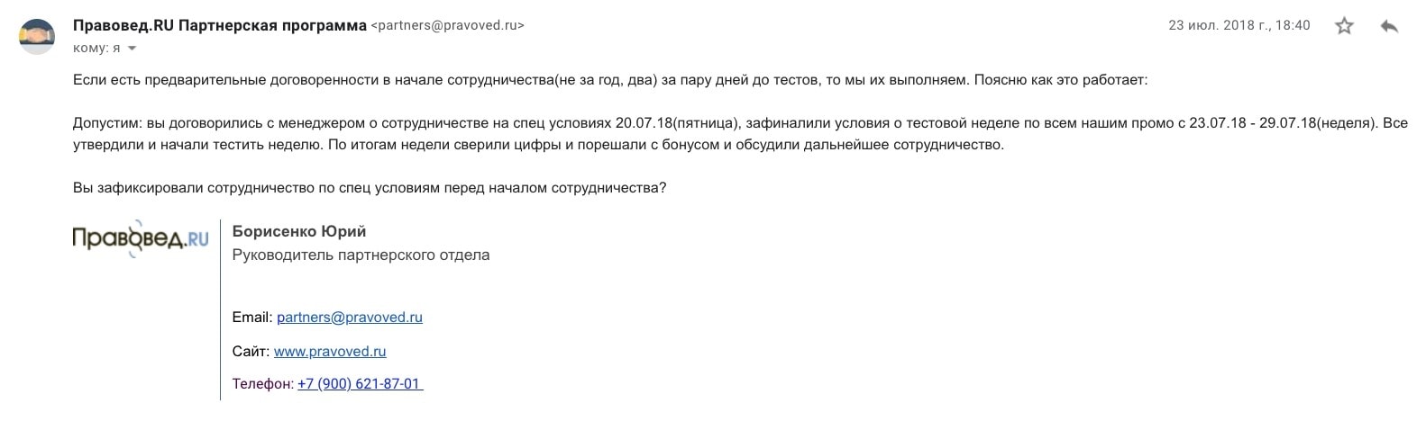Star this email from Правовед.RU

coord(1344,26)
